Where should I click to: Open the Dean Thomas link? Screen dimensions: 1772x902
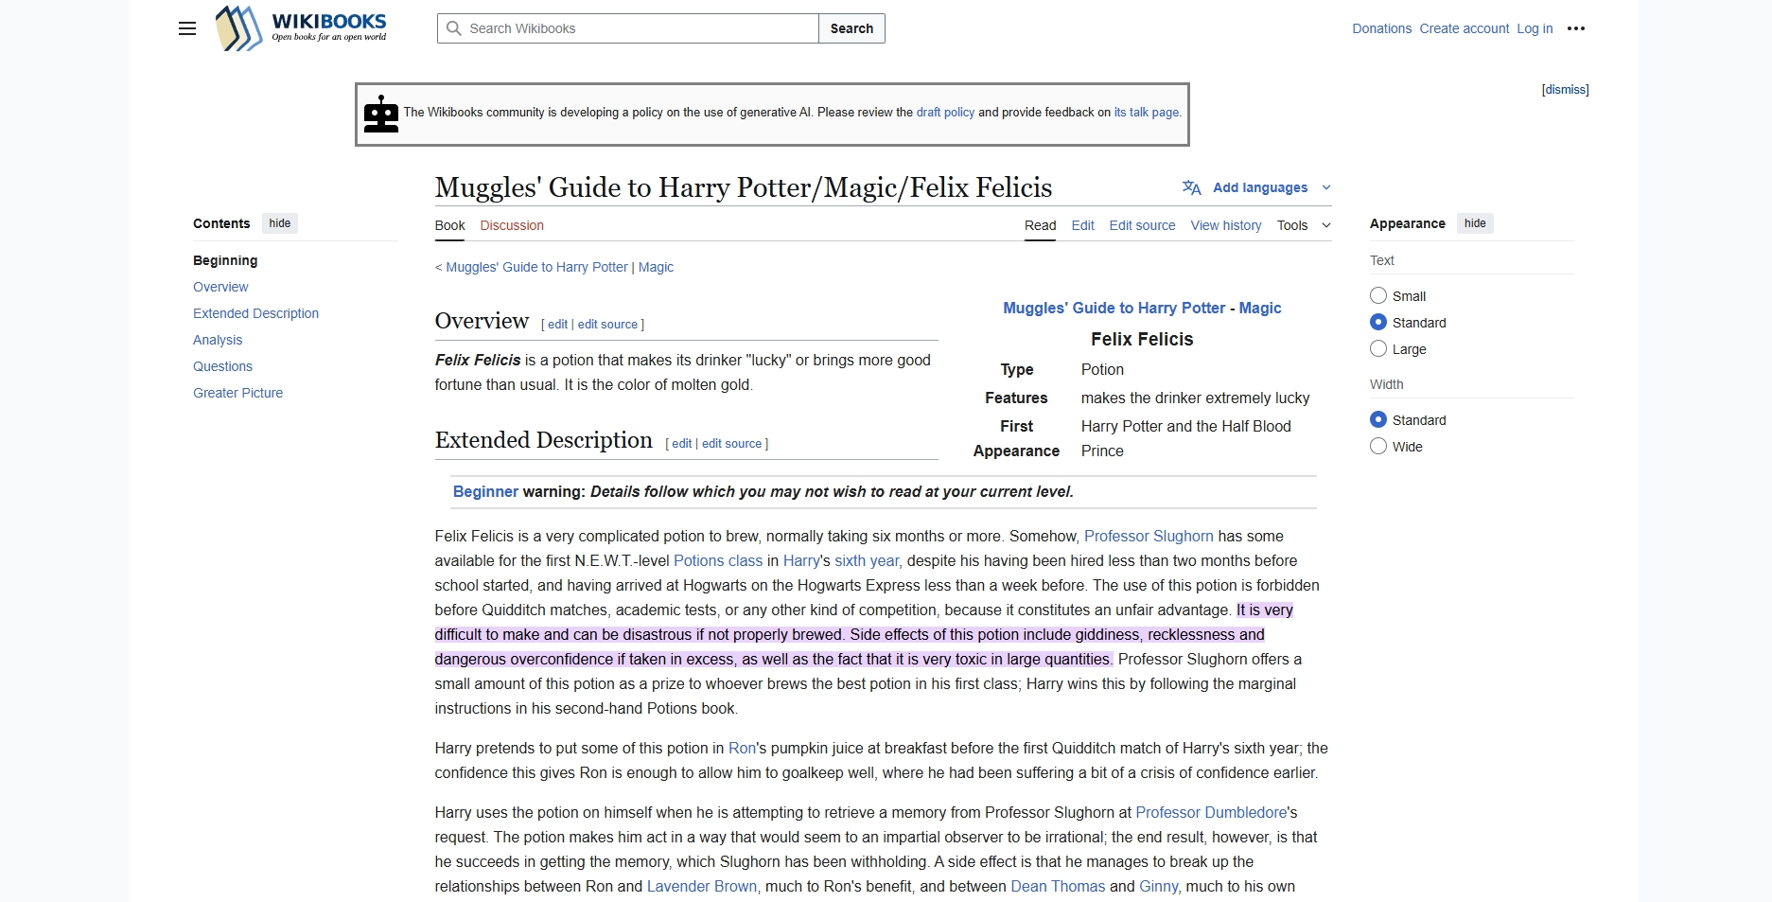[x=1058, y=886]
